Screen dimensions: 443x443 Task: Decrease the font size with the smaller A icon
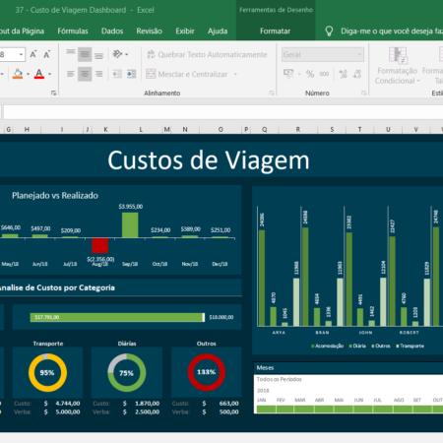click(x=46, y=54)
